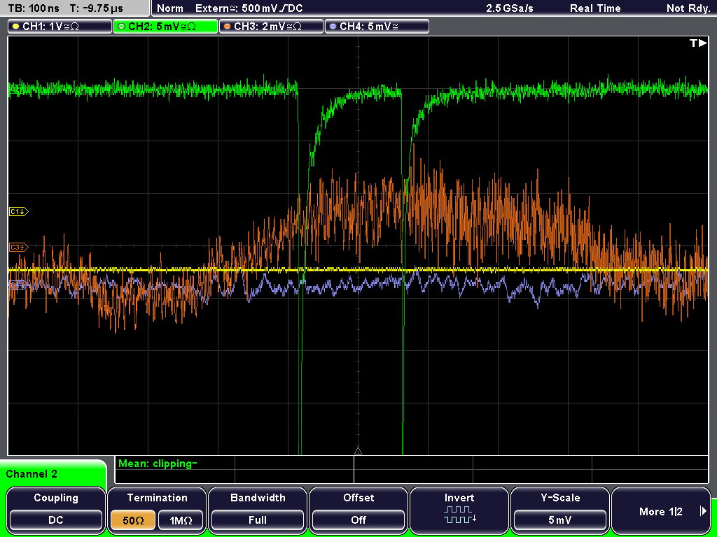This screenshot has height=537, width=717.
Task: Click the trigger position triangle marker
Action: tap(358, 451)
